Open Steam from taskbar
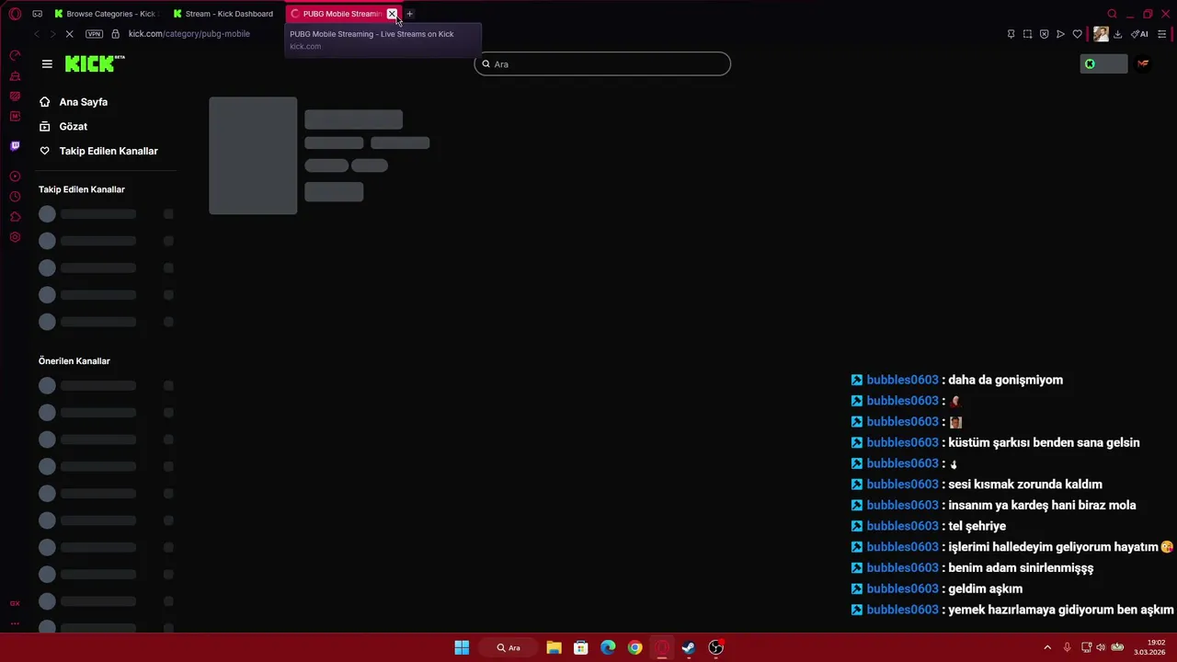 [x=689, y=647]
